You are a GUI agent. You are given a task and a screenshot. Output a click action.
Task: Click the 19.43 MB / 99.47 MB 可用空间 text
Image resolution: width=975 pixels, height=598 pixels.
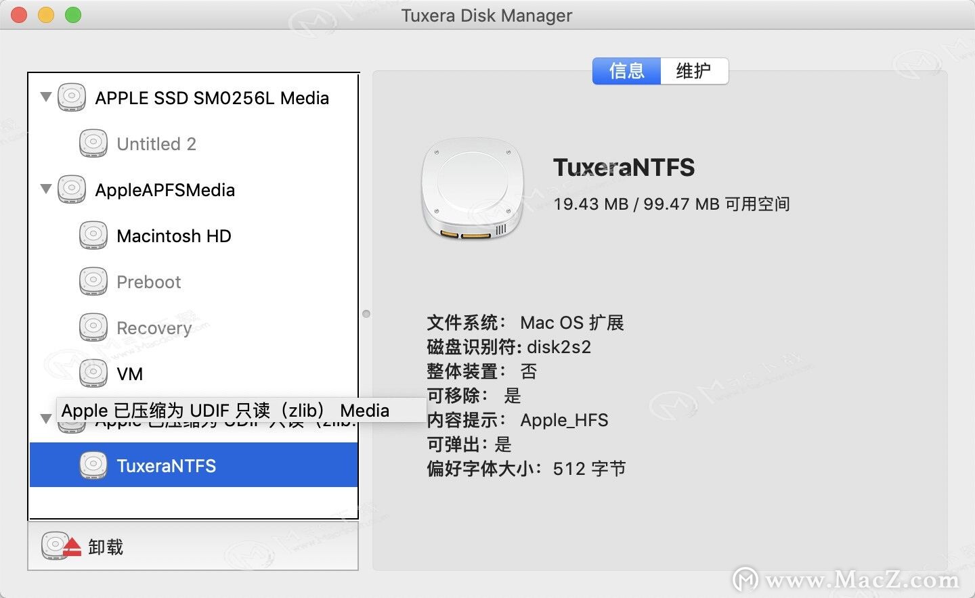pyautogui.click(x=672, y=204)
